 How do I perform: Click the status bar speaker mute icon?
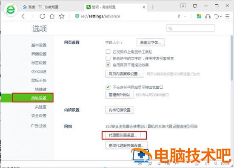207,164
